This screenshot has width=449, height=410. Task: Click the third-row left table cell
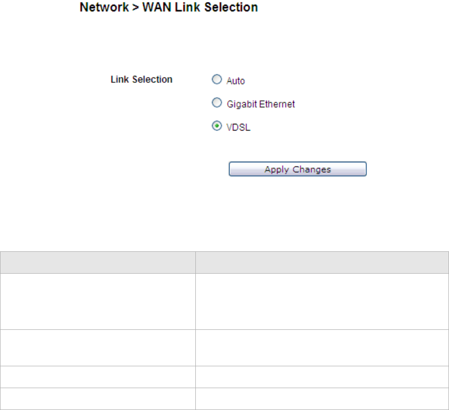(98, 377)
